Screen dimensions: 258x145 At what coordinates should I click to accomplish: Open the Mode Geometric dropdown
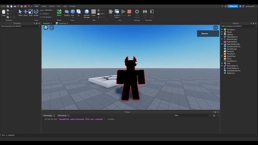click(49, 10)
